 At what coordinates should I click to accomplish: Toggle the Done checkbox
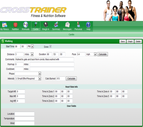(x=51, y=46)
